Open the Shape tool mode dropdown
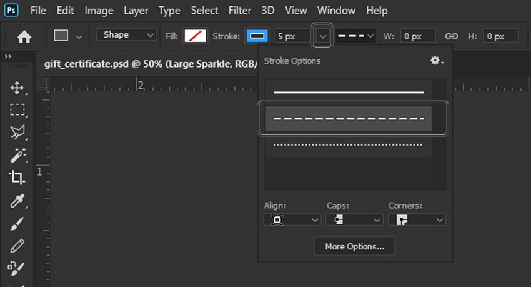The width and height of the screenshot is (531, 287). click(126, 35)
